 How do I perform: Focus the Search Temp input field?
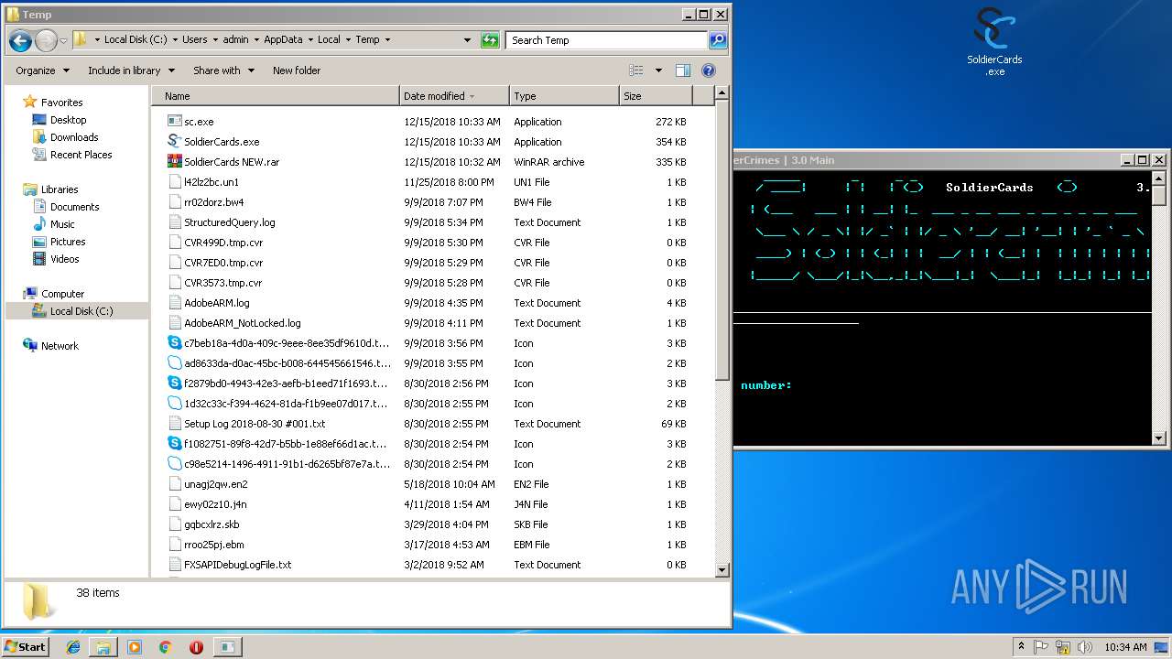coord(606,40)
